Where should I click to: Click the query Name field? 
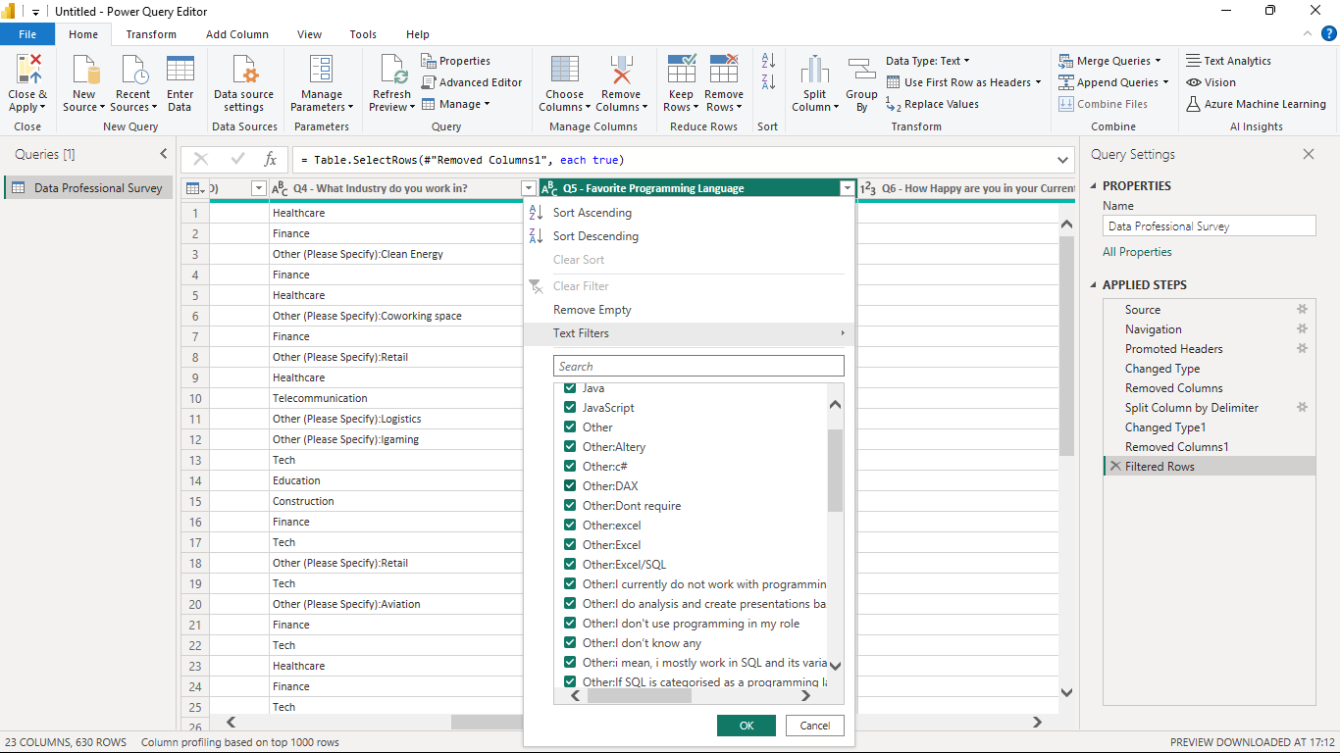click(x=1210, y=226)
